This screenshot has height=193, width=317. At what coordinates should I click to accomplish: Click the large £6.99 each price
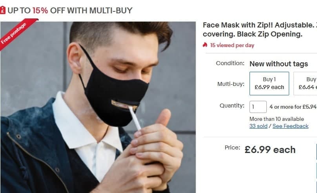click(x=270, y=149)
